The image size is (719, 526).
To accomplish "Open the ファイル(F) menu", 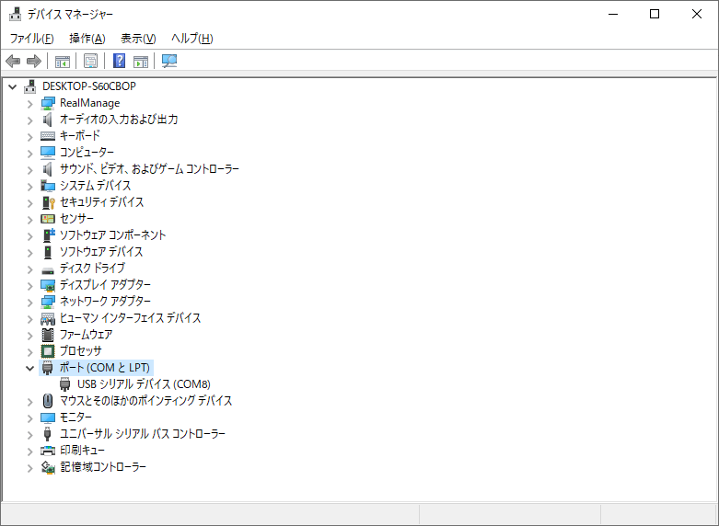I will coord(31,39).
